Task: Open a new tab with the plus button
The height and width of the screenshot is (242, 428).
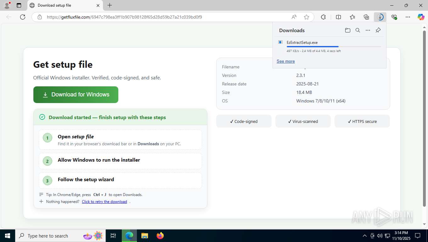Action: pyautogui.click(x=110, y=5)
